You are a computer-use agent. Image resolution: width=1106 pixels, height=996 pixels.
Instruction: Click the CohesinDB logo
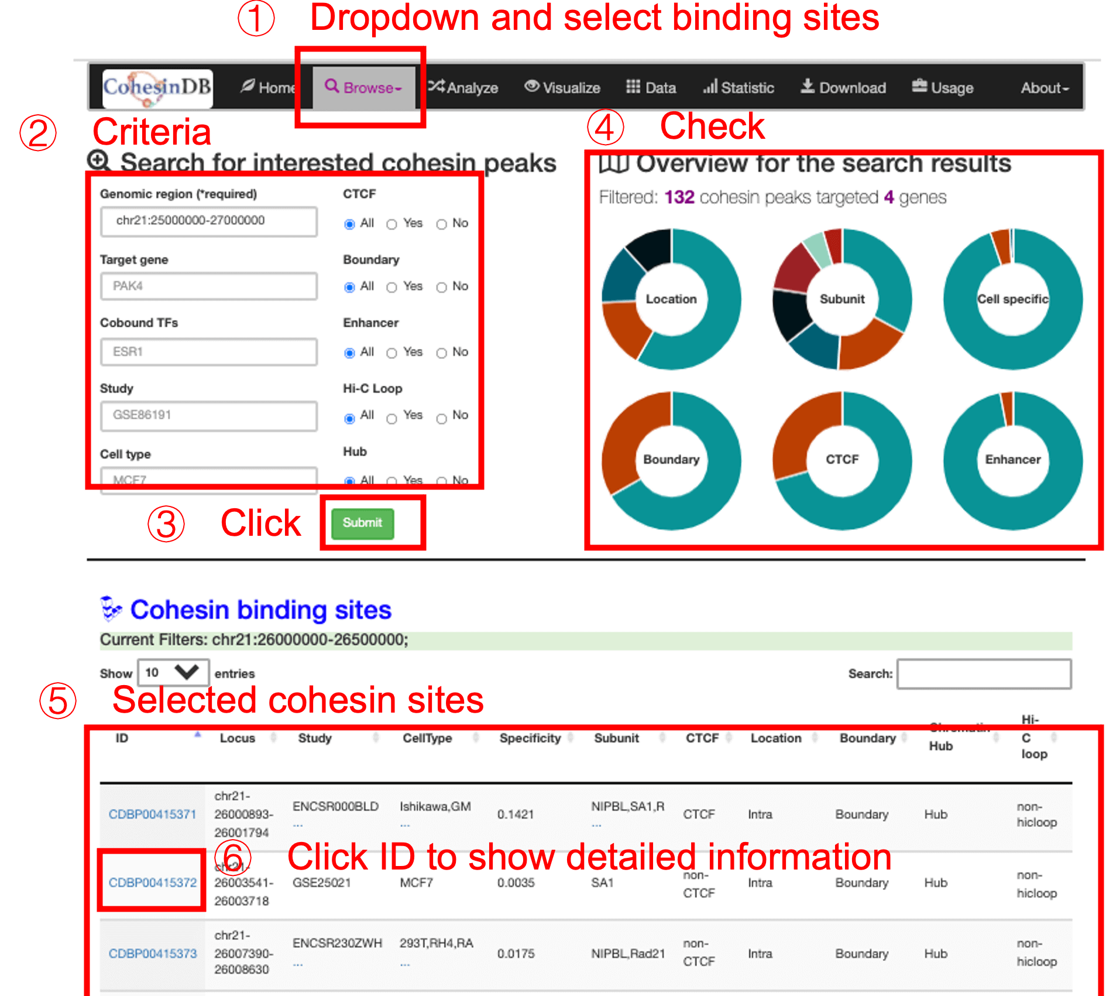pos(157,88)
